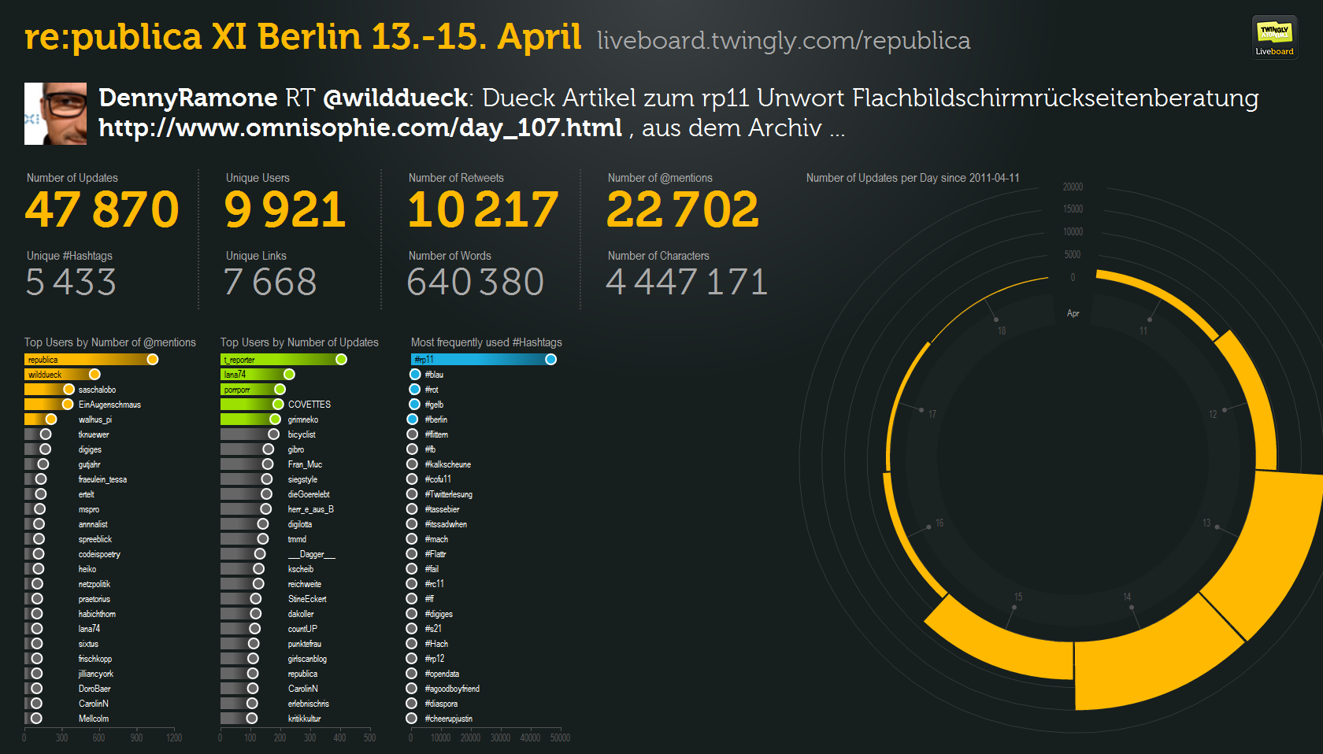This screenshot has width=1323, height=754.
Task: Click the #Flattr hashtag circle
Action: [x=412, y=554]
